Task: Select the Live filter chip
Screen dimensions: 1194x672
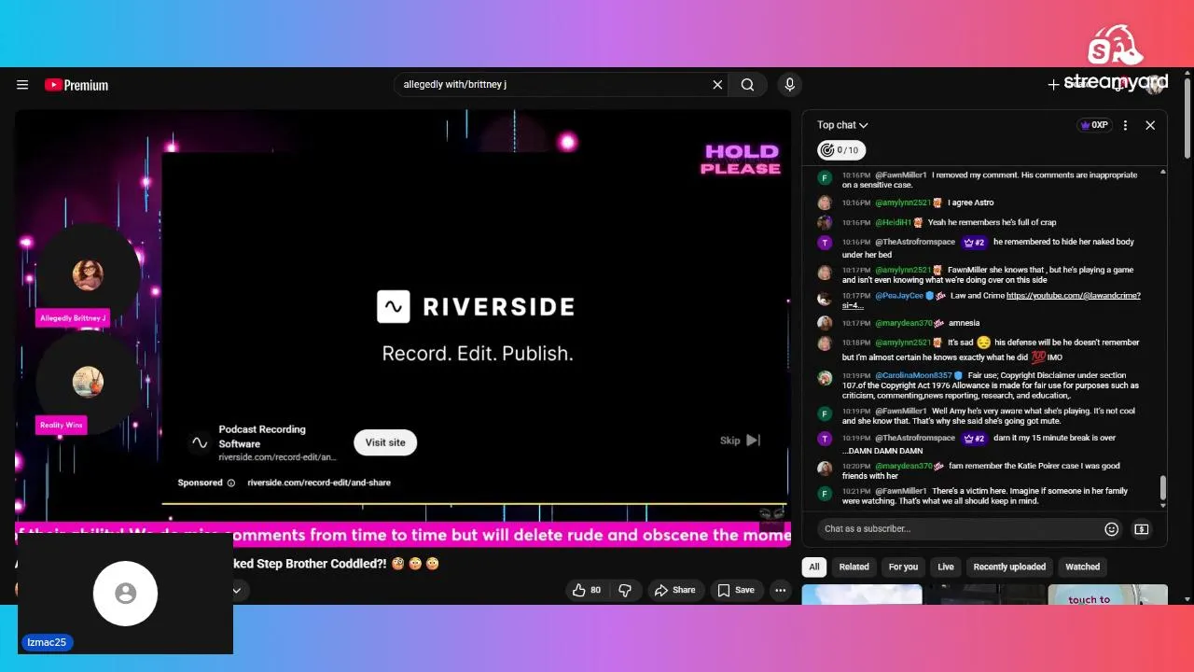Action: pyautogui.click(x=946, y=567)
